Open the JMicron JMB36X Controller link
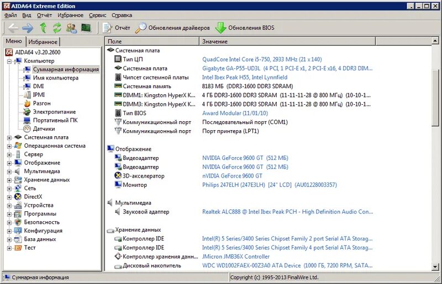442x284 pixels. (236, 256)
